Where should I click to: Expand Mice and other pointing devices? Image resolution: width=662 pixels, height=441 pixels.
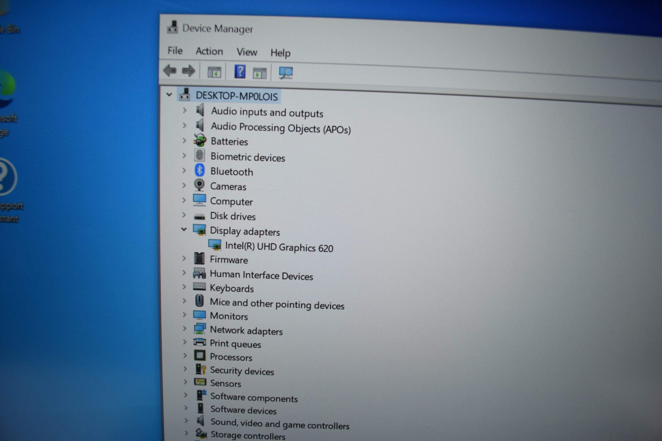point(184,301)
